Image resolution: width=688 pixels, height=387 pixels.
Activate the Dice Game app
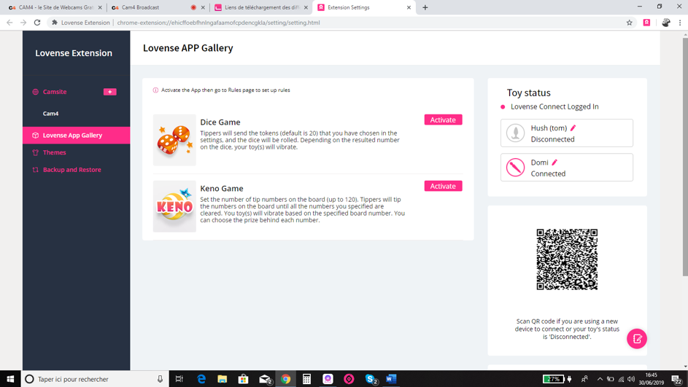click(443, 120)
